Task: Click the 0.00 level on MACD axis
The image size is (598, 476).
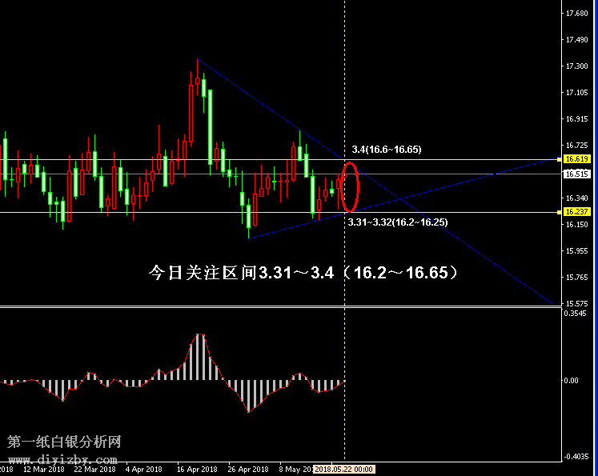Action: [573, 381]
